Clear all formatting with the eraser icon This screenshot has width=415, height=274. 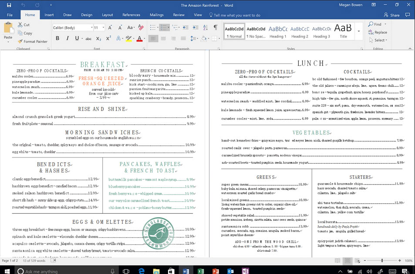click(x=141, y=27)
